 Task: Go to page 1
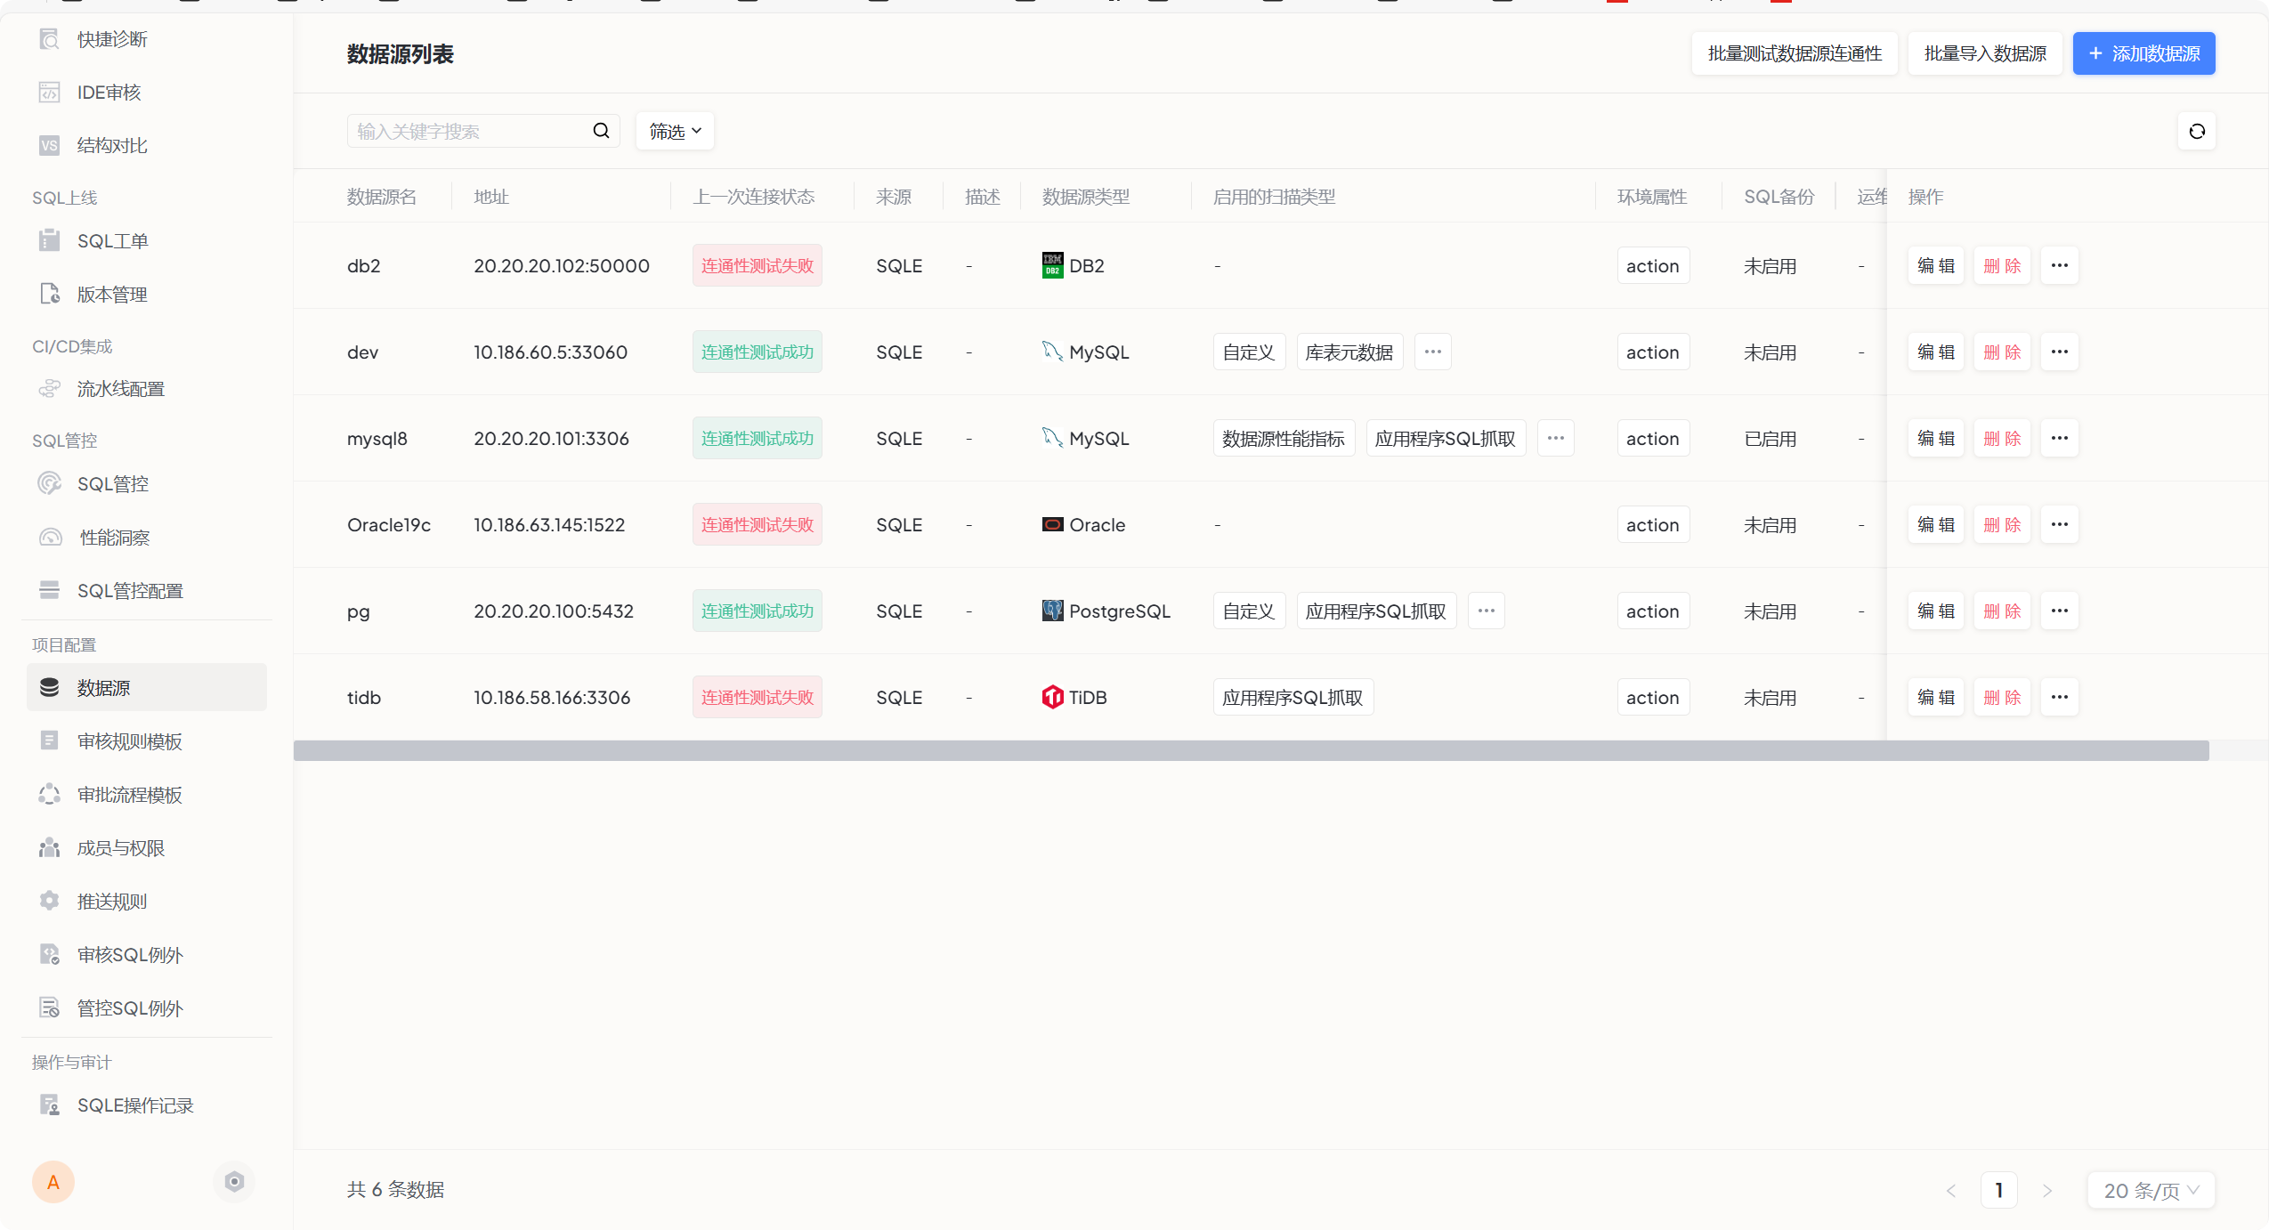click(x=1999, y=1190)
